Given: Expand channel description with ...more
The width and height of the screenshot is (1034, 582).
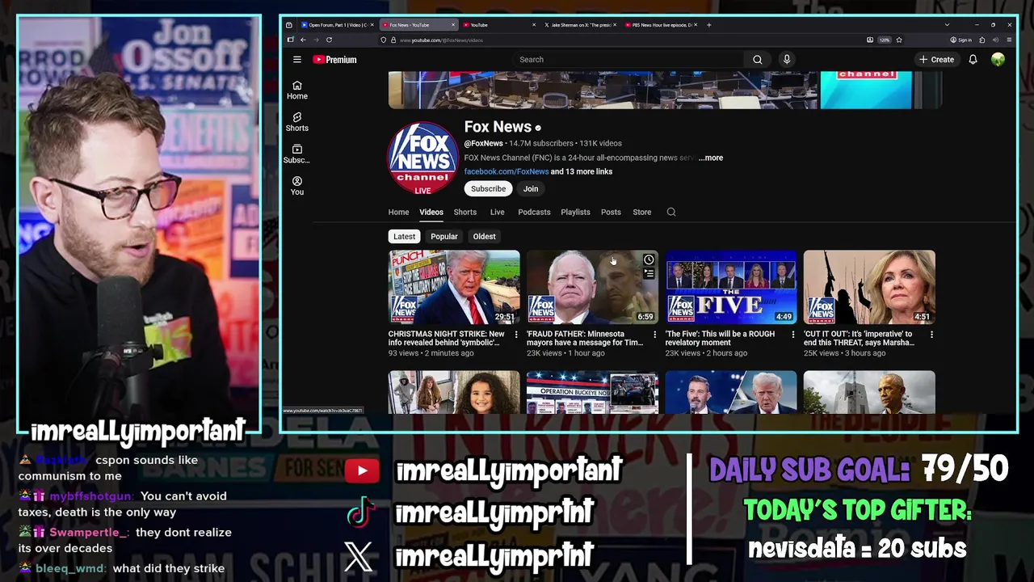Looking at the screenshot, I should 711,158.
